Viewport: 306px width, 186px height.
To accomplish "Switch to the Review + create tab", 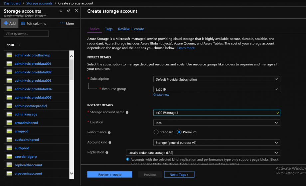I will 131,29.
